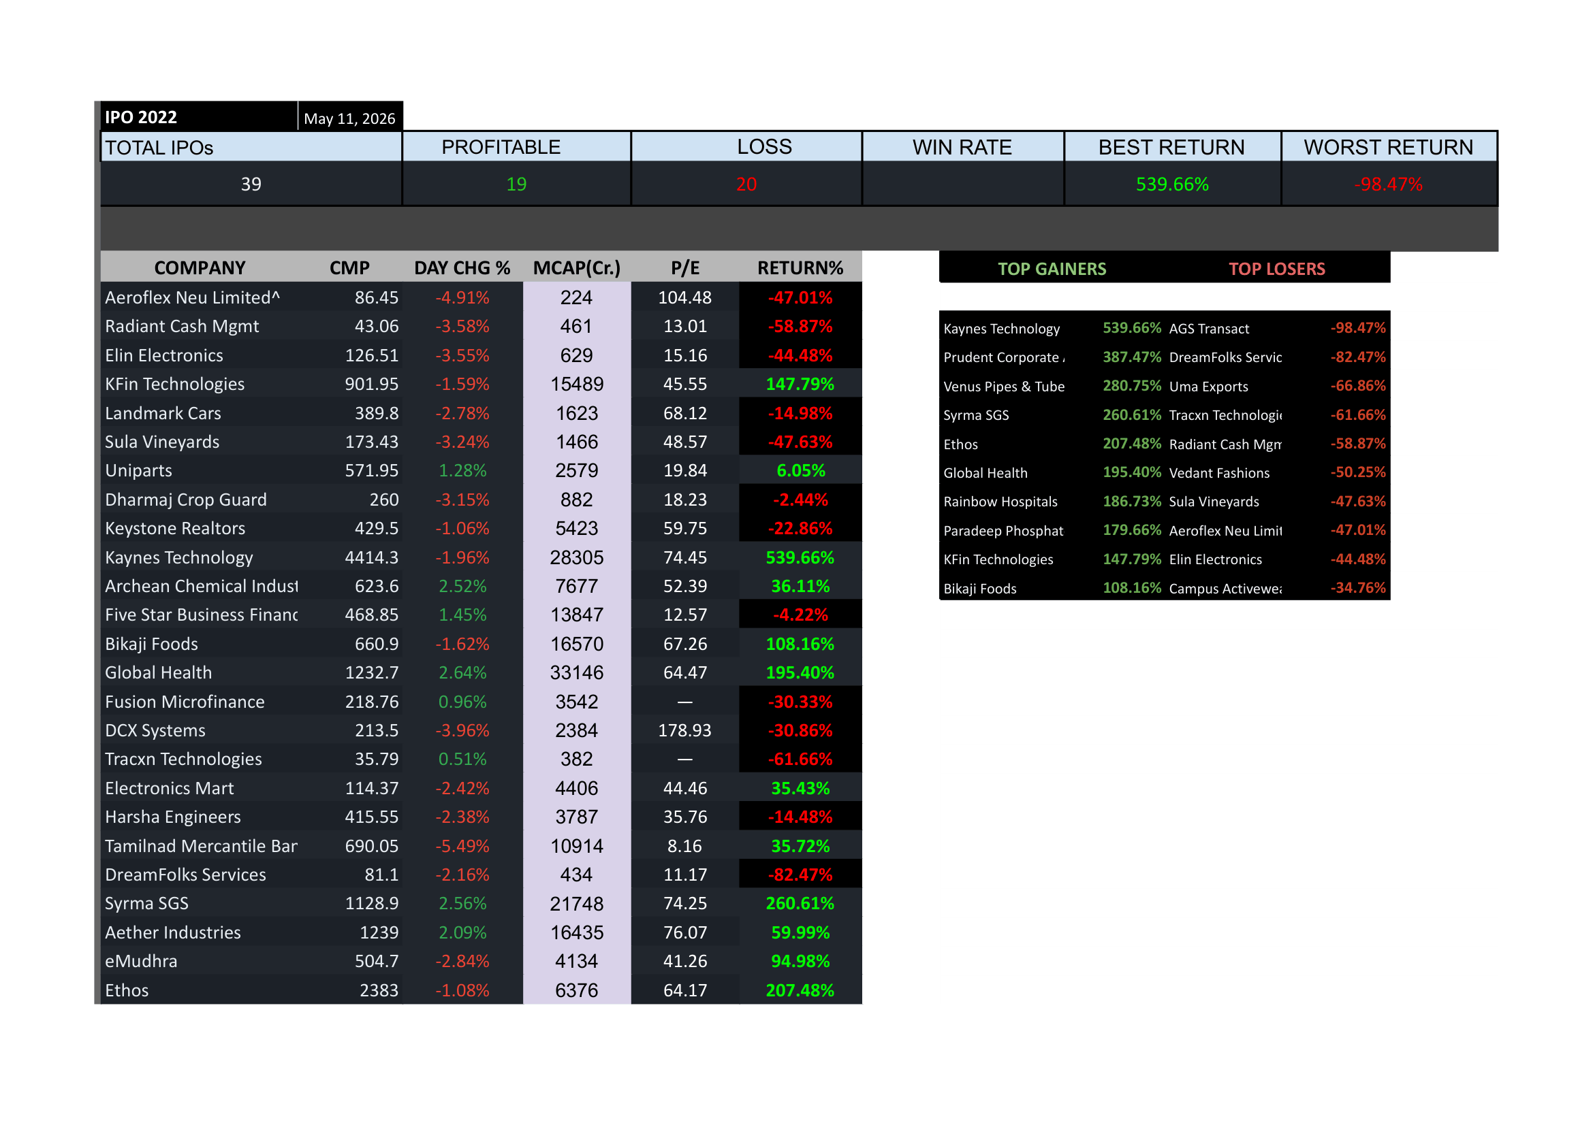Select Syrma SGS MCAP 21748
Screen dimensions: 1593x1125
(577, 903)
